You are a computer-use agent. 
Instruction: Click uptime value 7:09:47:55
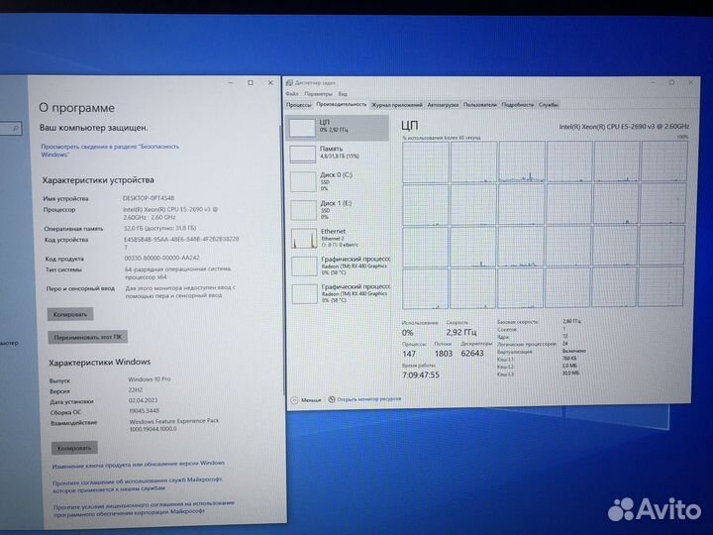[421, 375]
